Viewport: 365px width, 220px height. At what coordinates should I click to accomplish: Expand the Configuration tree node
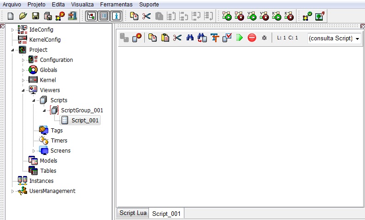pos(23,60)
